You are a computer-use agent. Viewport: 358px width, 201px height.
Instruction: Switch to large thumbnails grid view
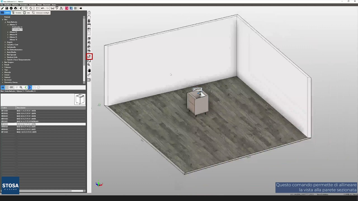11,87
